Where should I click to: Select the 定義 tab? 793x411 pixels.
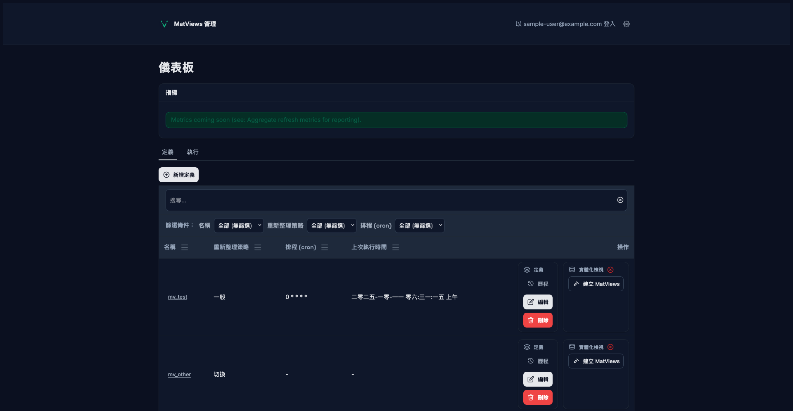pos(168,152)
